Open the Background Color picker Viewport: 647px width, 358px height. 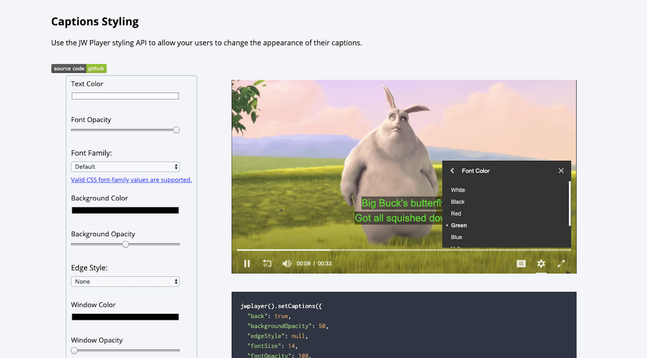point(125,210)
